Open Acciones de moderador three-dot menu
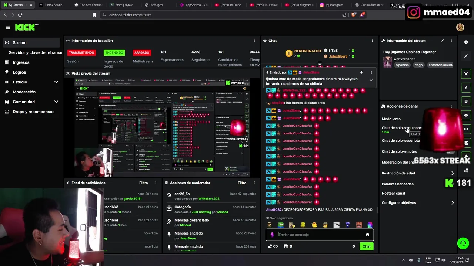Screen dimensions: 474x266 (254, 183)
